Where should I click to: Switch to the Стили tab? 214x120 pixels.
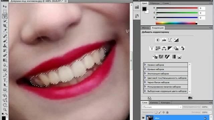pos(166,3)
